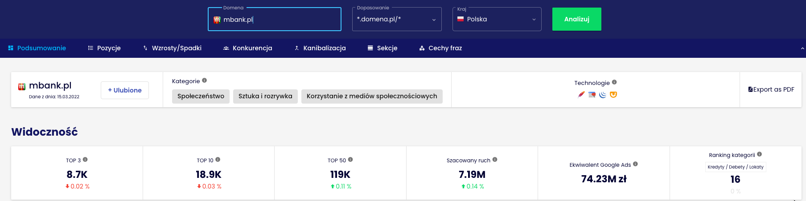
Task: Click Export as PDF
Action: pyautogui.click(x=771, y=89)
